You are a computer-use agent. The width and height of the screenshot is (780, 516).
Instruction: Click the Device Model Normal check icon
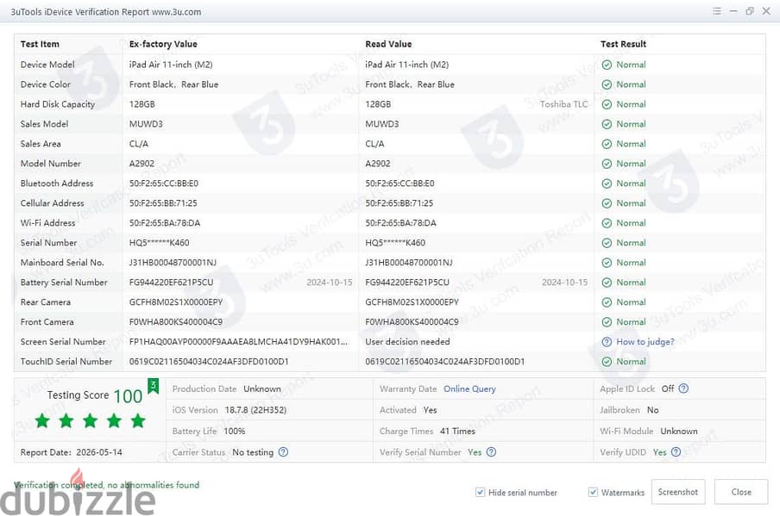[607, 65]
